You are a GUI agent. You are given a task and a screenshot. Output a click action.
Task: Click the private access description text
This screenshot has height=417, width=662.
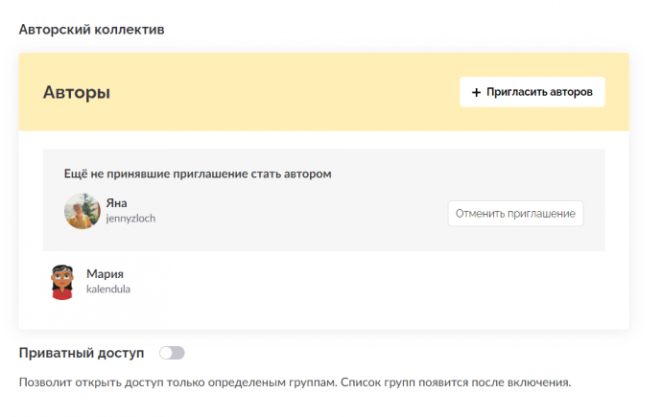[295, 382]
